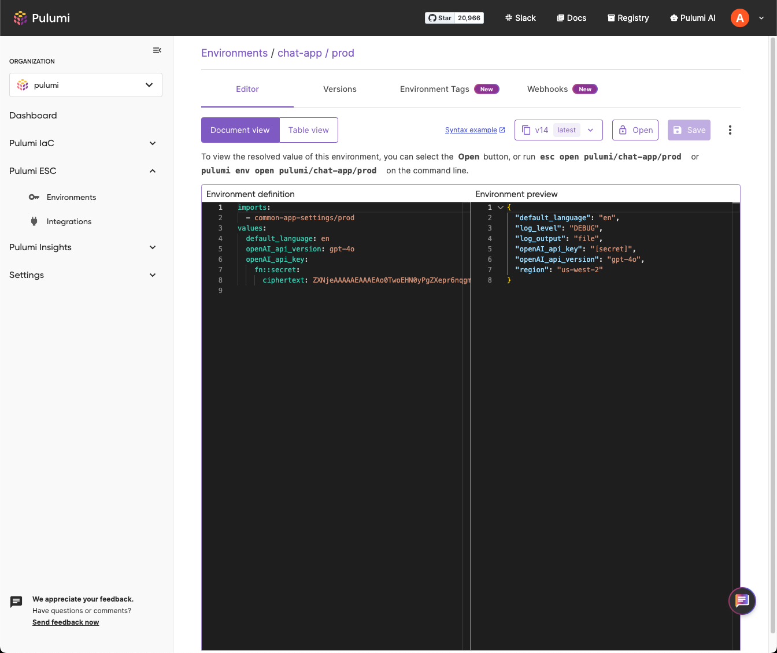Open the Slack community link
Viewport: 777px width, 653px height.
pos(520,18)
